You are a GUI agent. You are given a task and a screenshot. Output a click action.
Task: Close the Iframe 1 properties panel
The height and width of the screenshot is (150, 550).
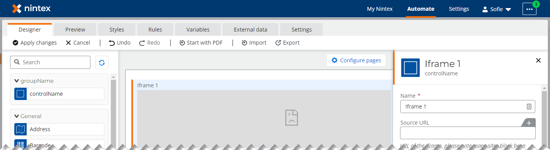[x=538, y=60]
